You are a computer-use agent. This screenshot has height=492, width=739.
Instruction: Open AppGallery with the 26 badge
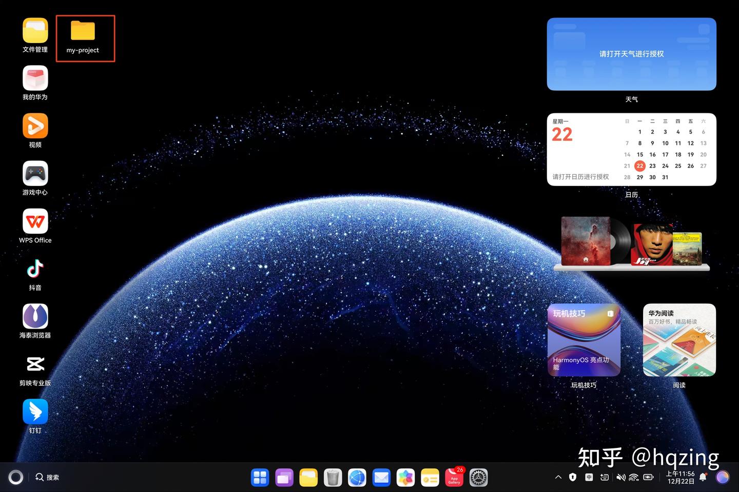point(454,477)
